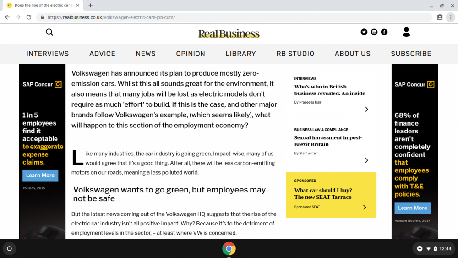
Task: Click the browser forward arrow
Action: coord(18,17)
